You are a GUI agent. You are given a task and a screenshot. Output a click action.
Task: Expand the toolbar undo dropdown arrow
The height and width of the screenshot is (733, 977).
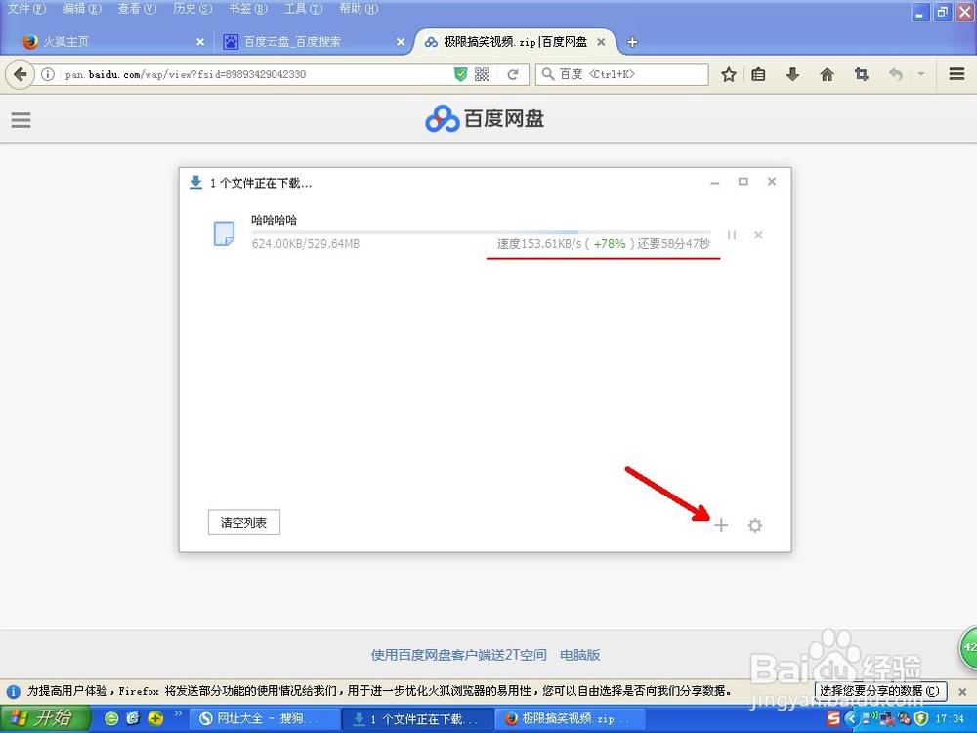[x=919, y=73]
